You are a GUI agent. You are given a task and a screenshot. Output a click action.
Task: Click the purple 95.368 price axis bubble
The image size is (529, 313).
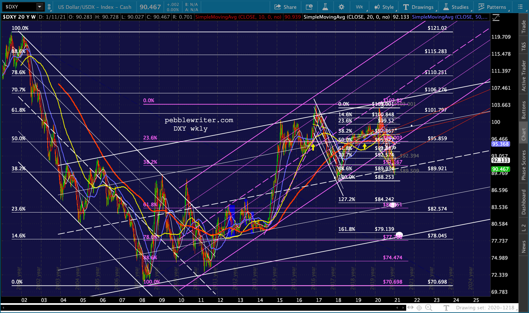(x=500, y=144)
